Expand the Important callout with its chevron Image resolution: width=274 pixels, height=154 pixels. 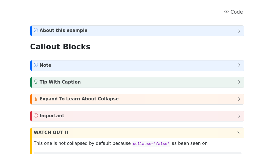tap(239, 116)
